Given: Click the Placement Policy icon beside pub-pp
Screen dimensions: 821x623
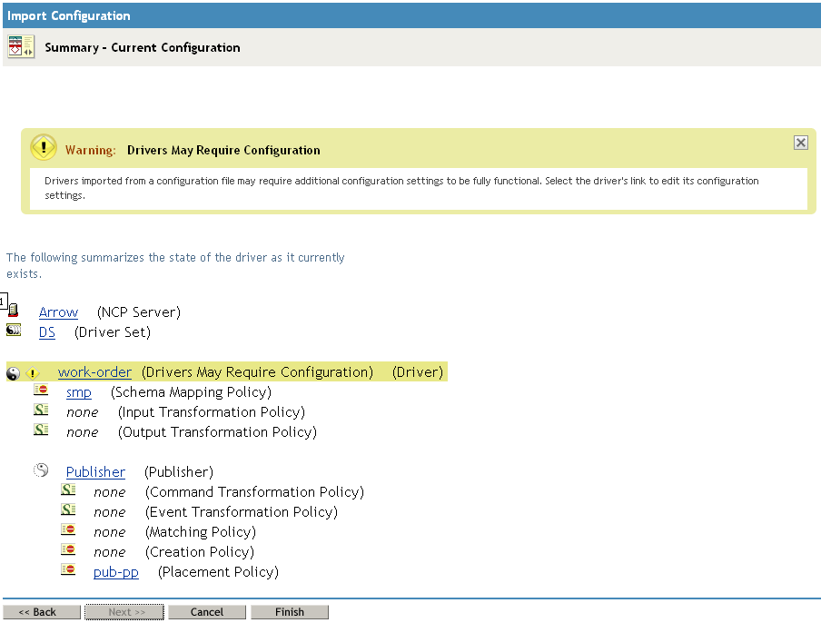Looking at the screenshot, I should pyautogui.click(x=68, y=570).
